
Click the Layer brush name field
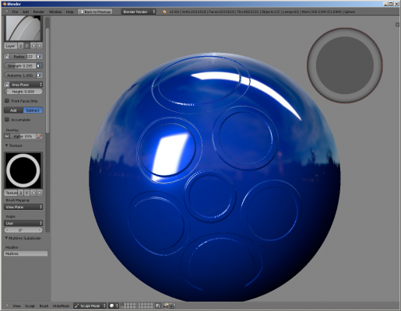pyautogui.click(x=11, y=46)
